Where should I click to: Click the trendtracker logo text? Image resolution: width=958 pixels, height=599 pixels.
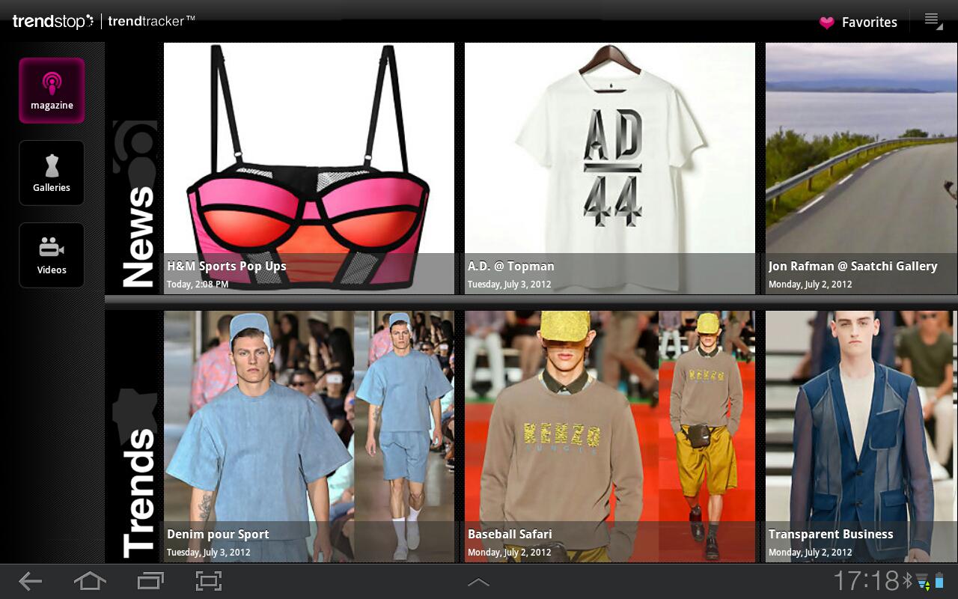tap(151, 21)
